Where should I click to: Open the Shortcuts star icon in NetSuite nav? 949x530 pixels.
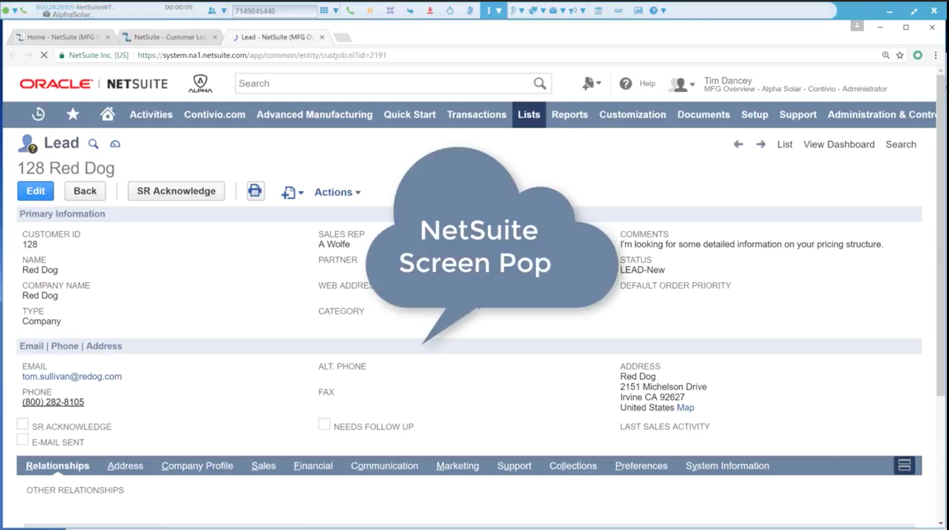[x=73, y=114]
